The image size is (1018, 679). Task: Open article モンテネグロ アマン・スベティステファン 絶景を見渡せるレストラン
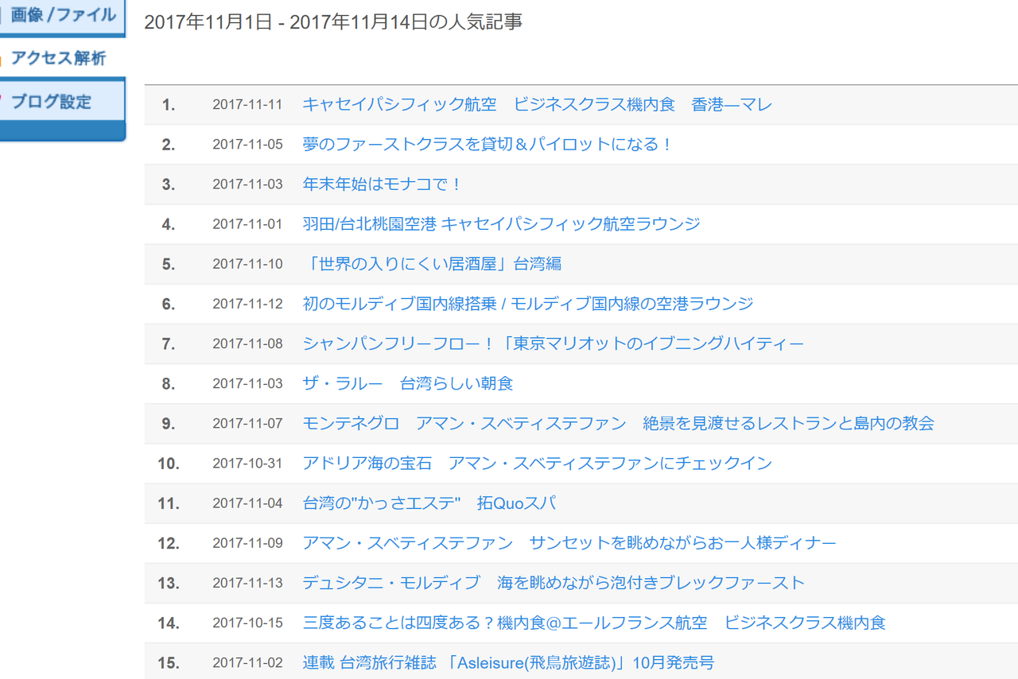click(x=618, y=423)
